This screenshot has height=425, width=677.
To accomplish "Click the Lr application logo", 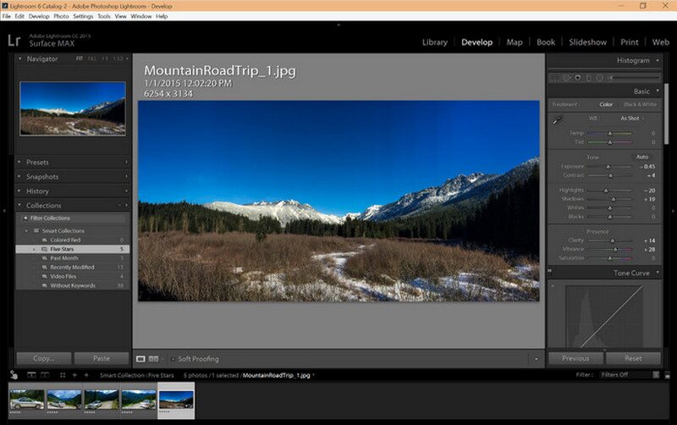I will pyautogui.click(x=14, y=41).
